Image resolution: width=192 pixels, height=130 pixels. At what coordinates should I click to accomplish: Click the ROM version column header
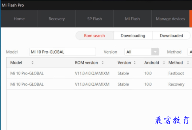point(86,63)
